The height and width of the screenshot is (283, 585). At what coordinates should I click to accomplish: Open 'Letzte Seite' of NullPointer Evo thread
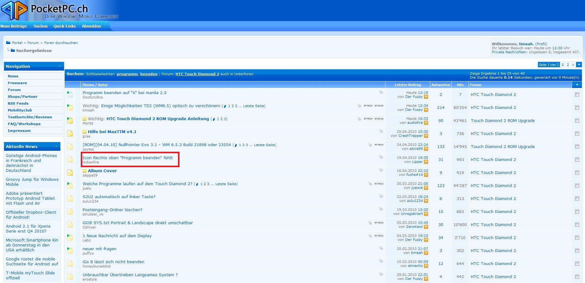click(264, 145)
